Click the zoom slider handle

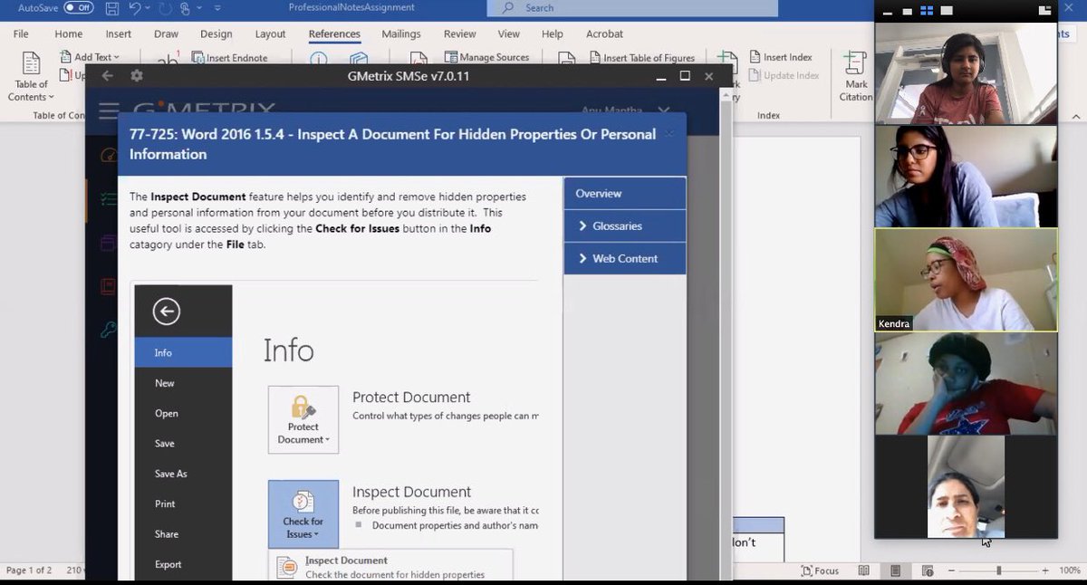pos(999,571)
